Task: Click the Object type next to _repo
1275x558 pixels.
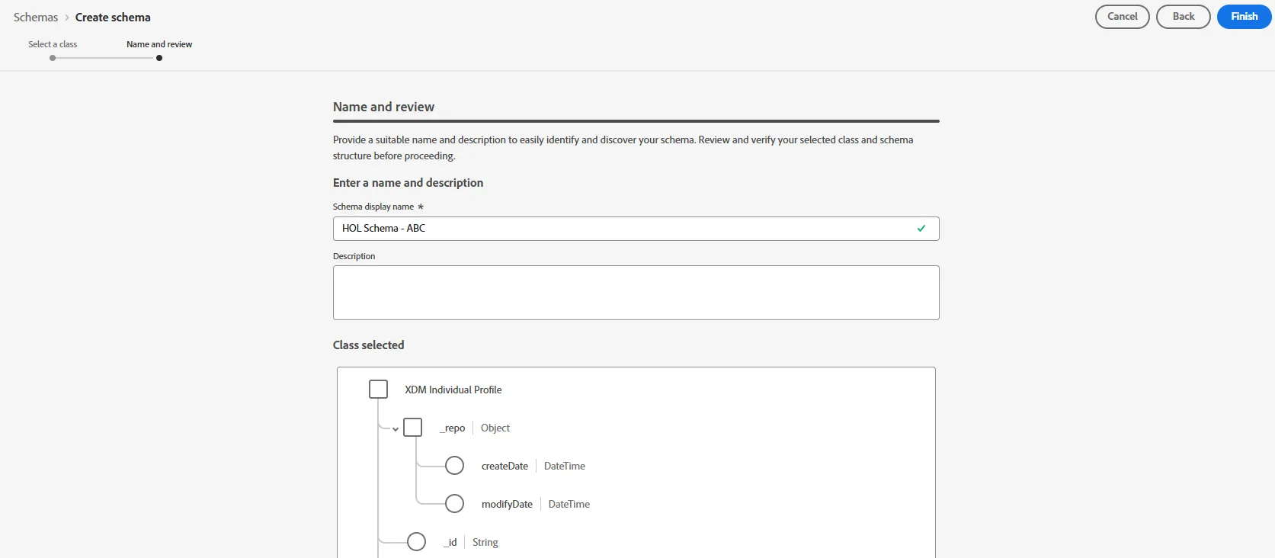Action: (x=495, y=428)
